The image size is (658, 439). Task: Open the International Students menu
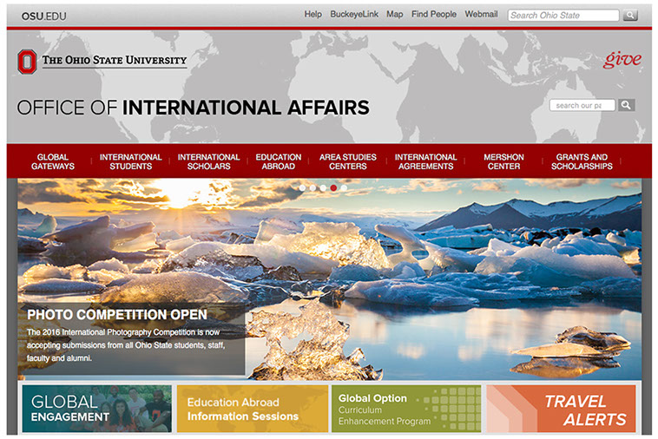click(130, 161)
